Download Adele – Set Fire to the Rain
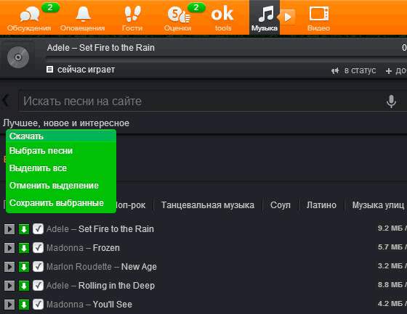This screenshot has height=314, width=407. coord(24,229)
